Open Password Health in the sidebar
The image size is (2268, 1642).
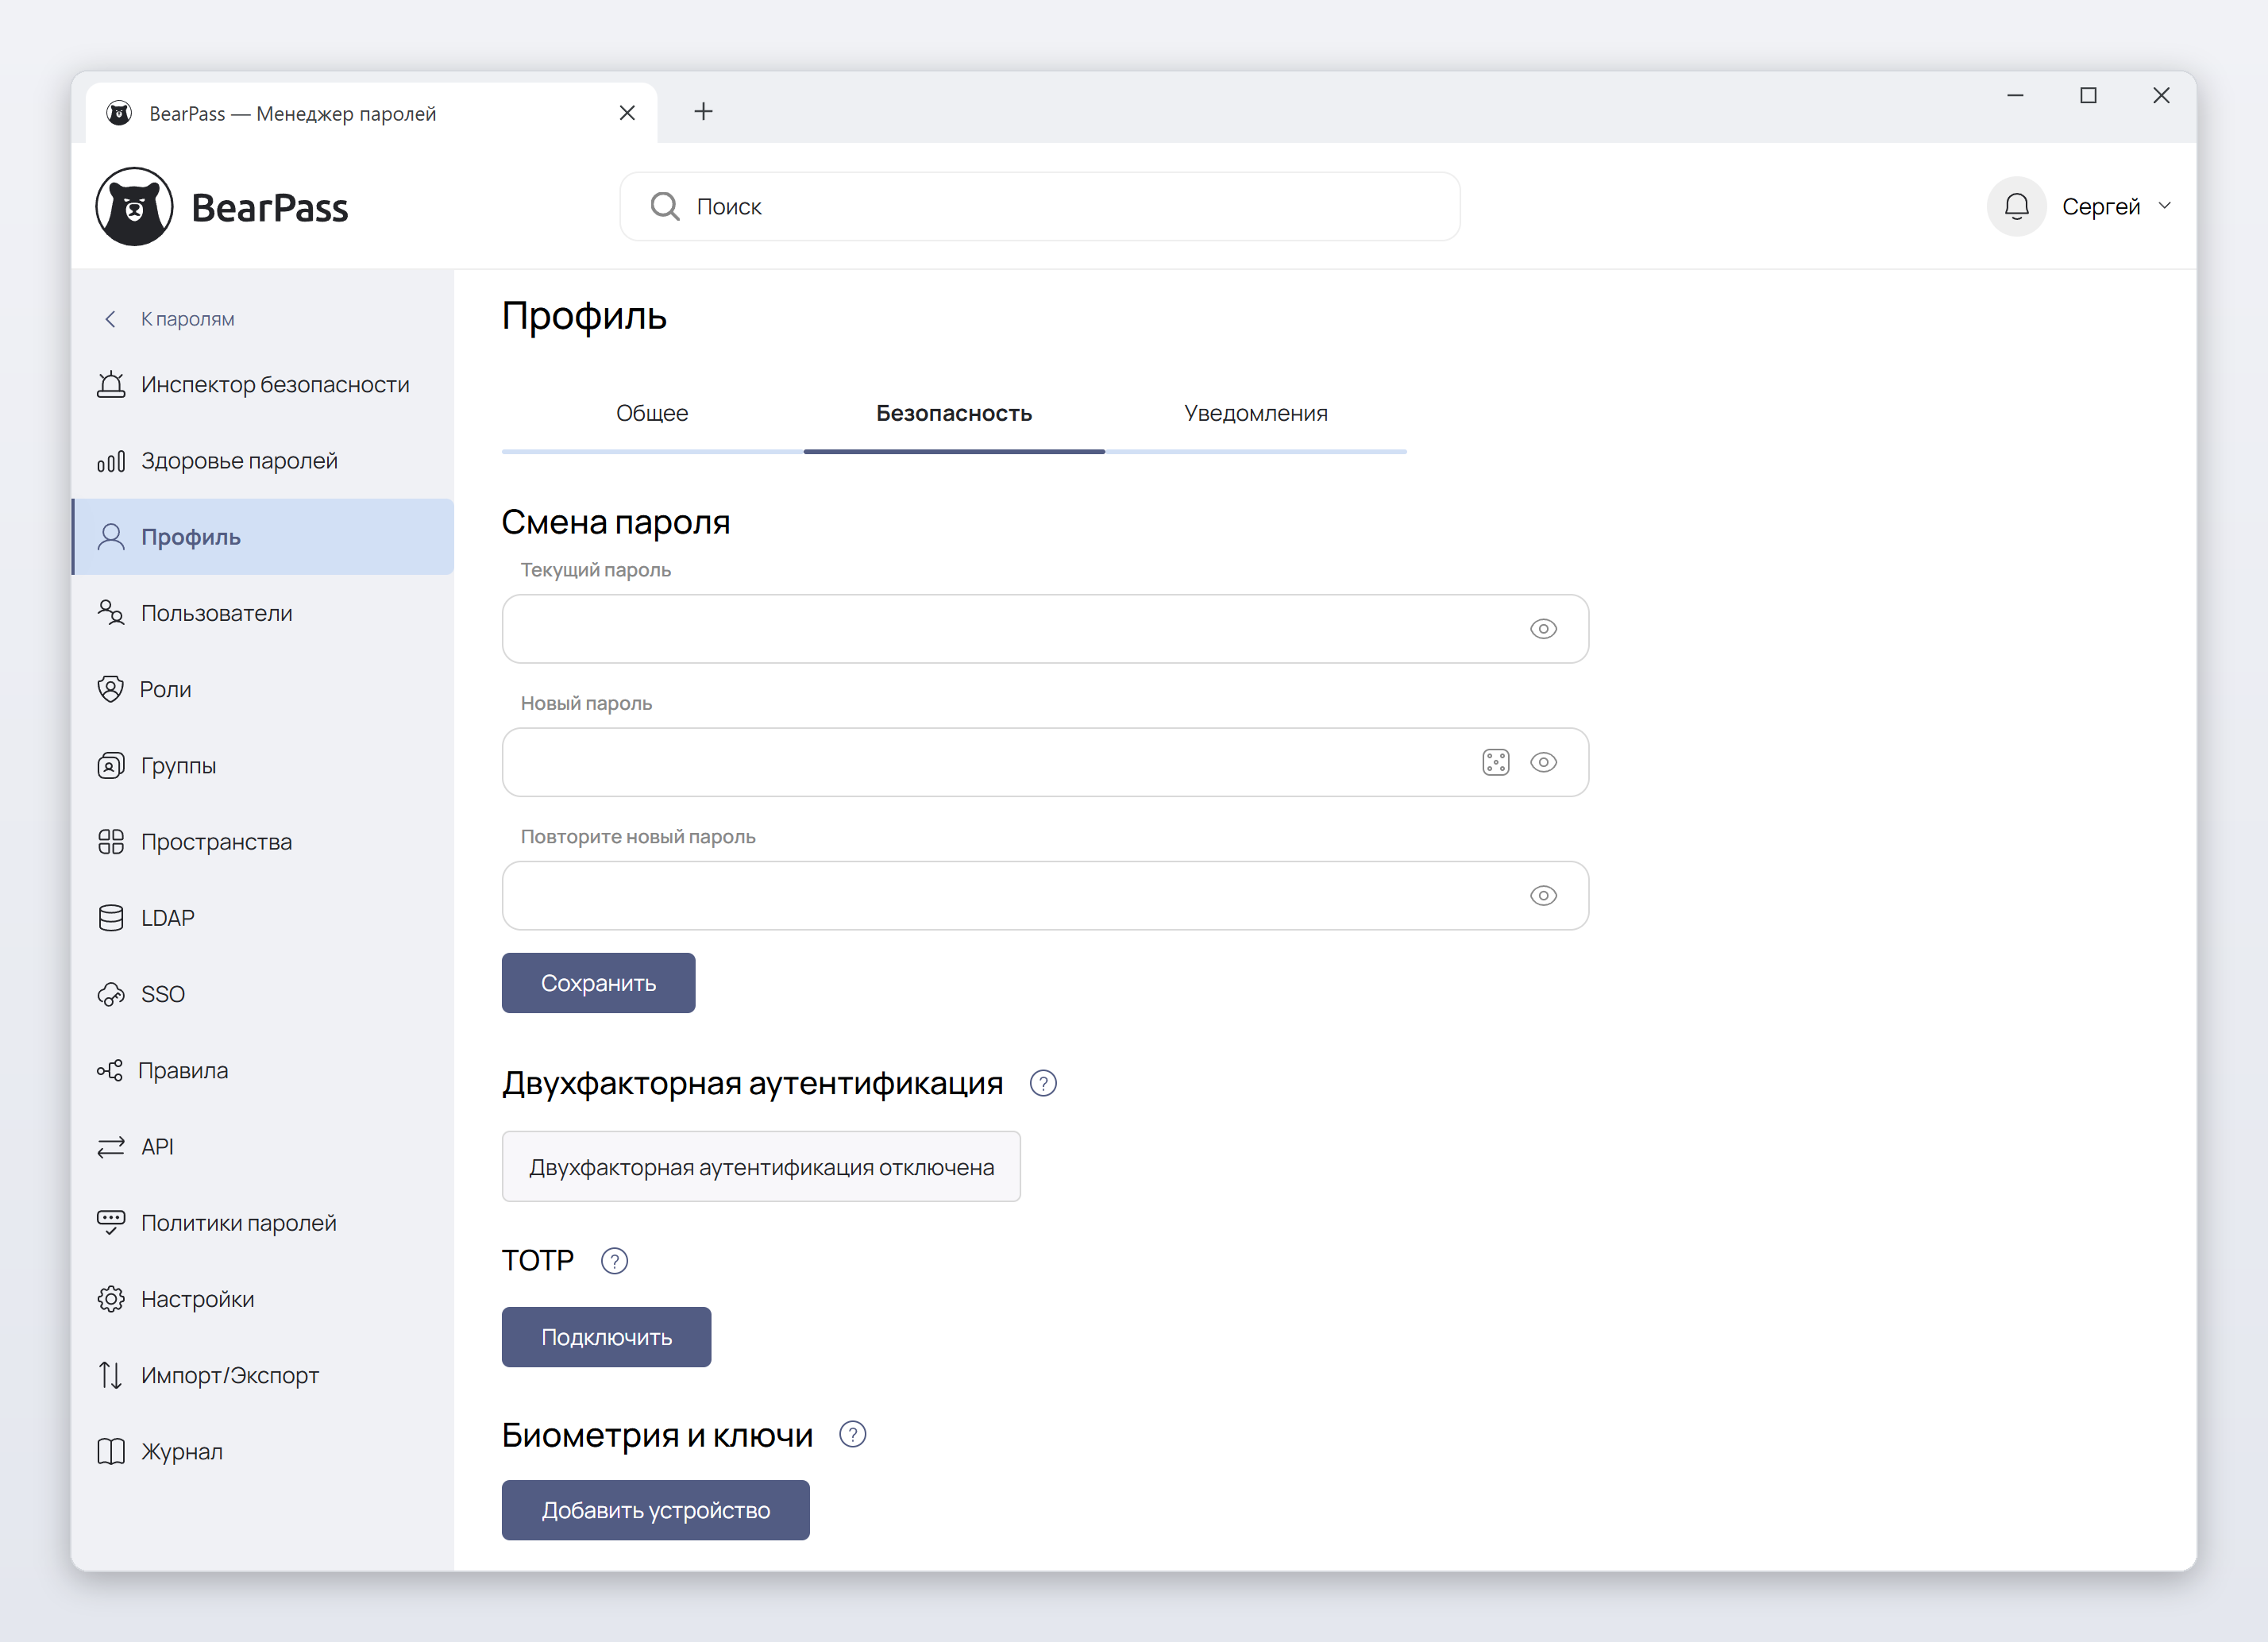click(262, 461)
